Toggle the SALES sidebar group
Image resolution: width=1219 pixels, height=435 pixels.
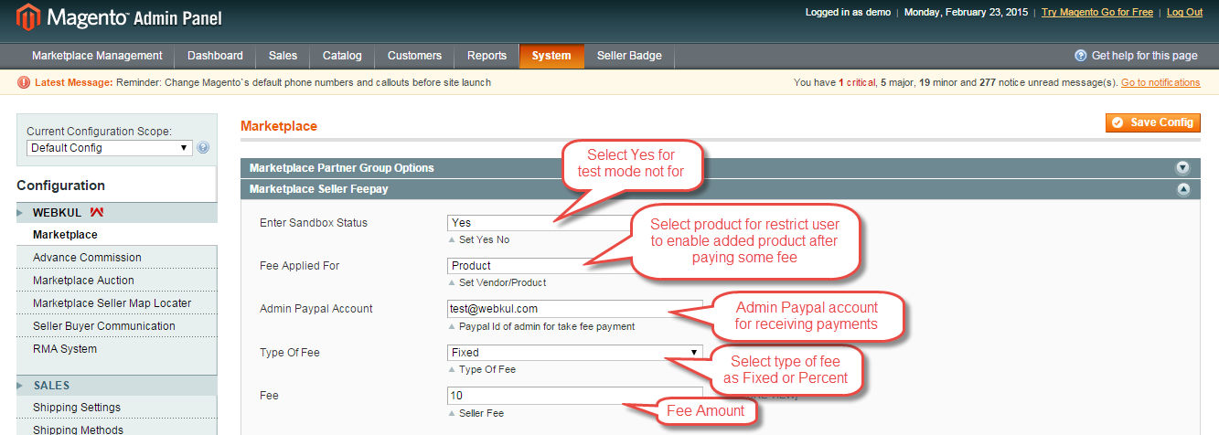[117, 386]
